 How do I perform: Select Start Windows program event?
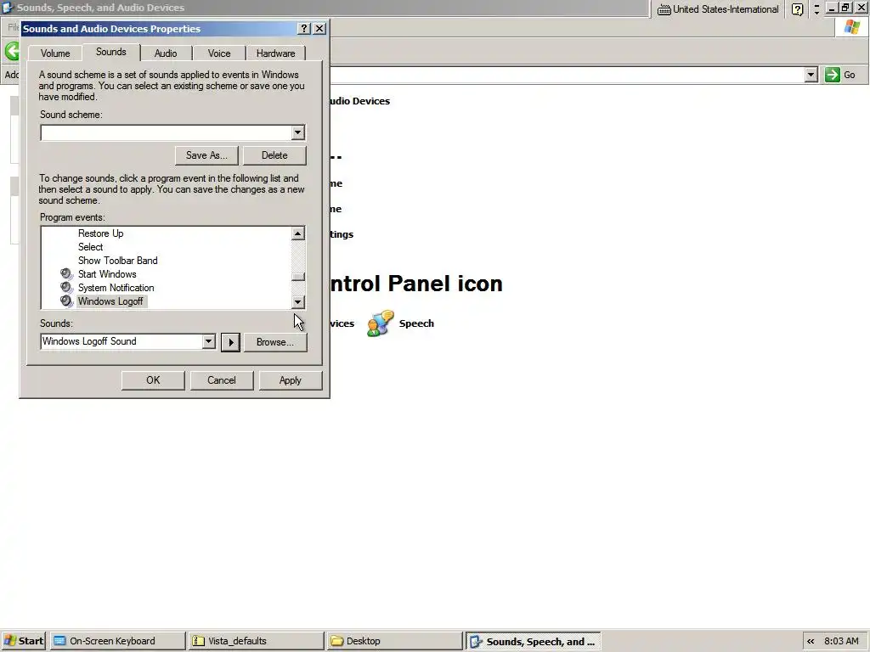107,274
